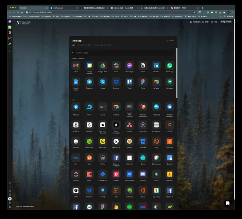Select the Slack app icon

(116, 65)
